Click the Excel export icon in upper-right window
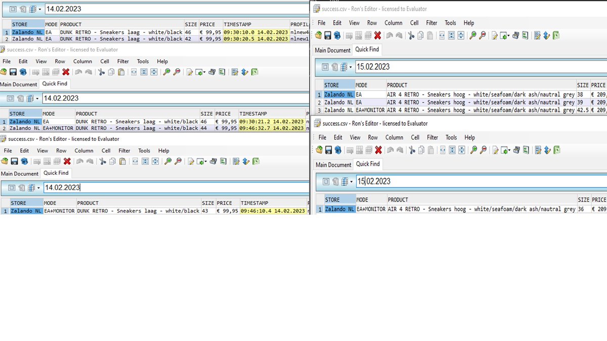Viewport: 607px width, 341px height. pos(556,35)
